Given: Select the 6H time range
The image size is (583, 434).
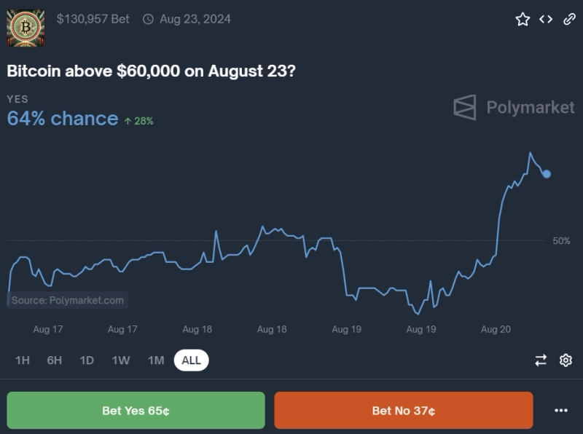Looking at the screenshot, I should 55,360.
